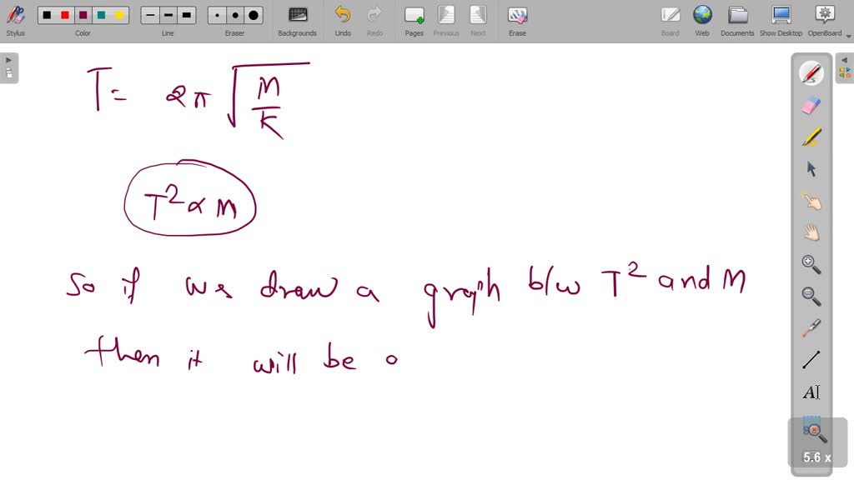This screenshot has height=480, width=854.
Task: Select the Draw Lines tool
Action: coord(811,359)
